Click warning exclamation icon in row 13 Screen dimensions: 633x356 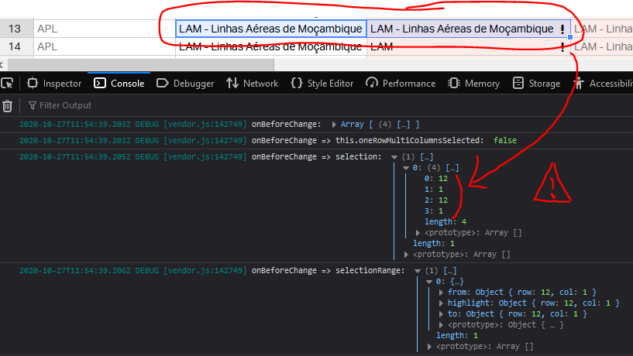coord(562,29)
